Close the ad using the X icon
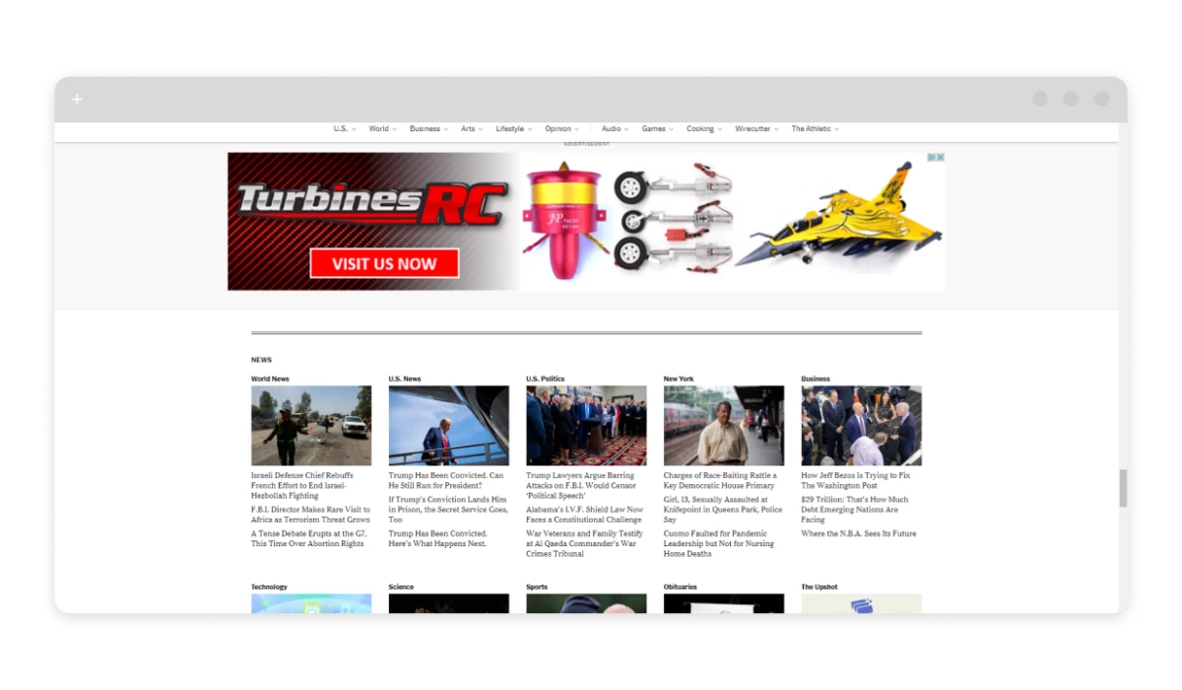Viewport: 1182px width, 690px height. click(941, 158)
